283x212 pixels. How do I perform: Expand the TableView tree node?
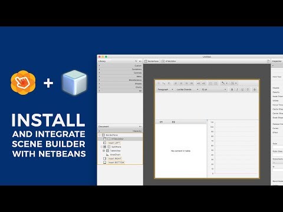tap(104, 151)
